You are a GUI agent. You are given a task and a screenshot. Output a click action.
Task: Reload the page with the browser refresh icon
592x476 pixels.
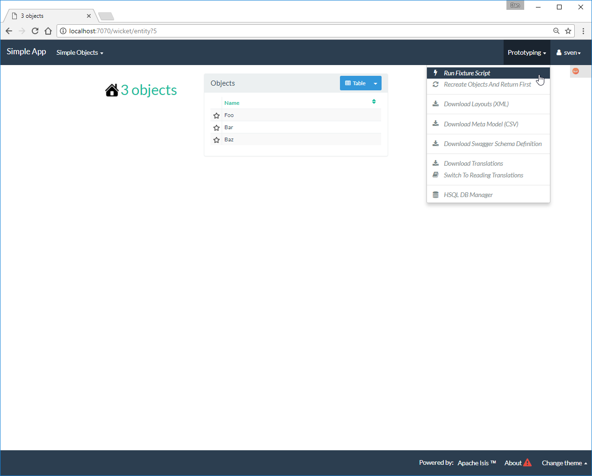(x=35, y=31)
